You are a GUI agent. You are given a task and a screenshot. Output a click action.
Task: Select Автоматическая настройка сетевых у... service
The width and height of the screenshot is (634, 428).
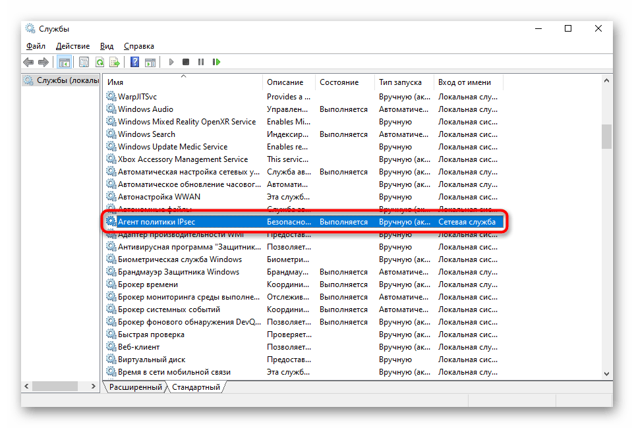click(x=303, y=172)
